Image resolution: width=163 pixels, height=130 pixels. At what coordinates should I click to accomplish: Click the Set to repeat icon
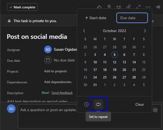click(x=98, y=104)
